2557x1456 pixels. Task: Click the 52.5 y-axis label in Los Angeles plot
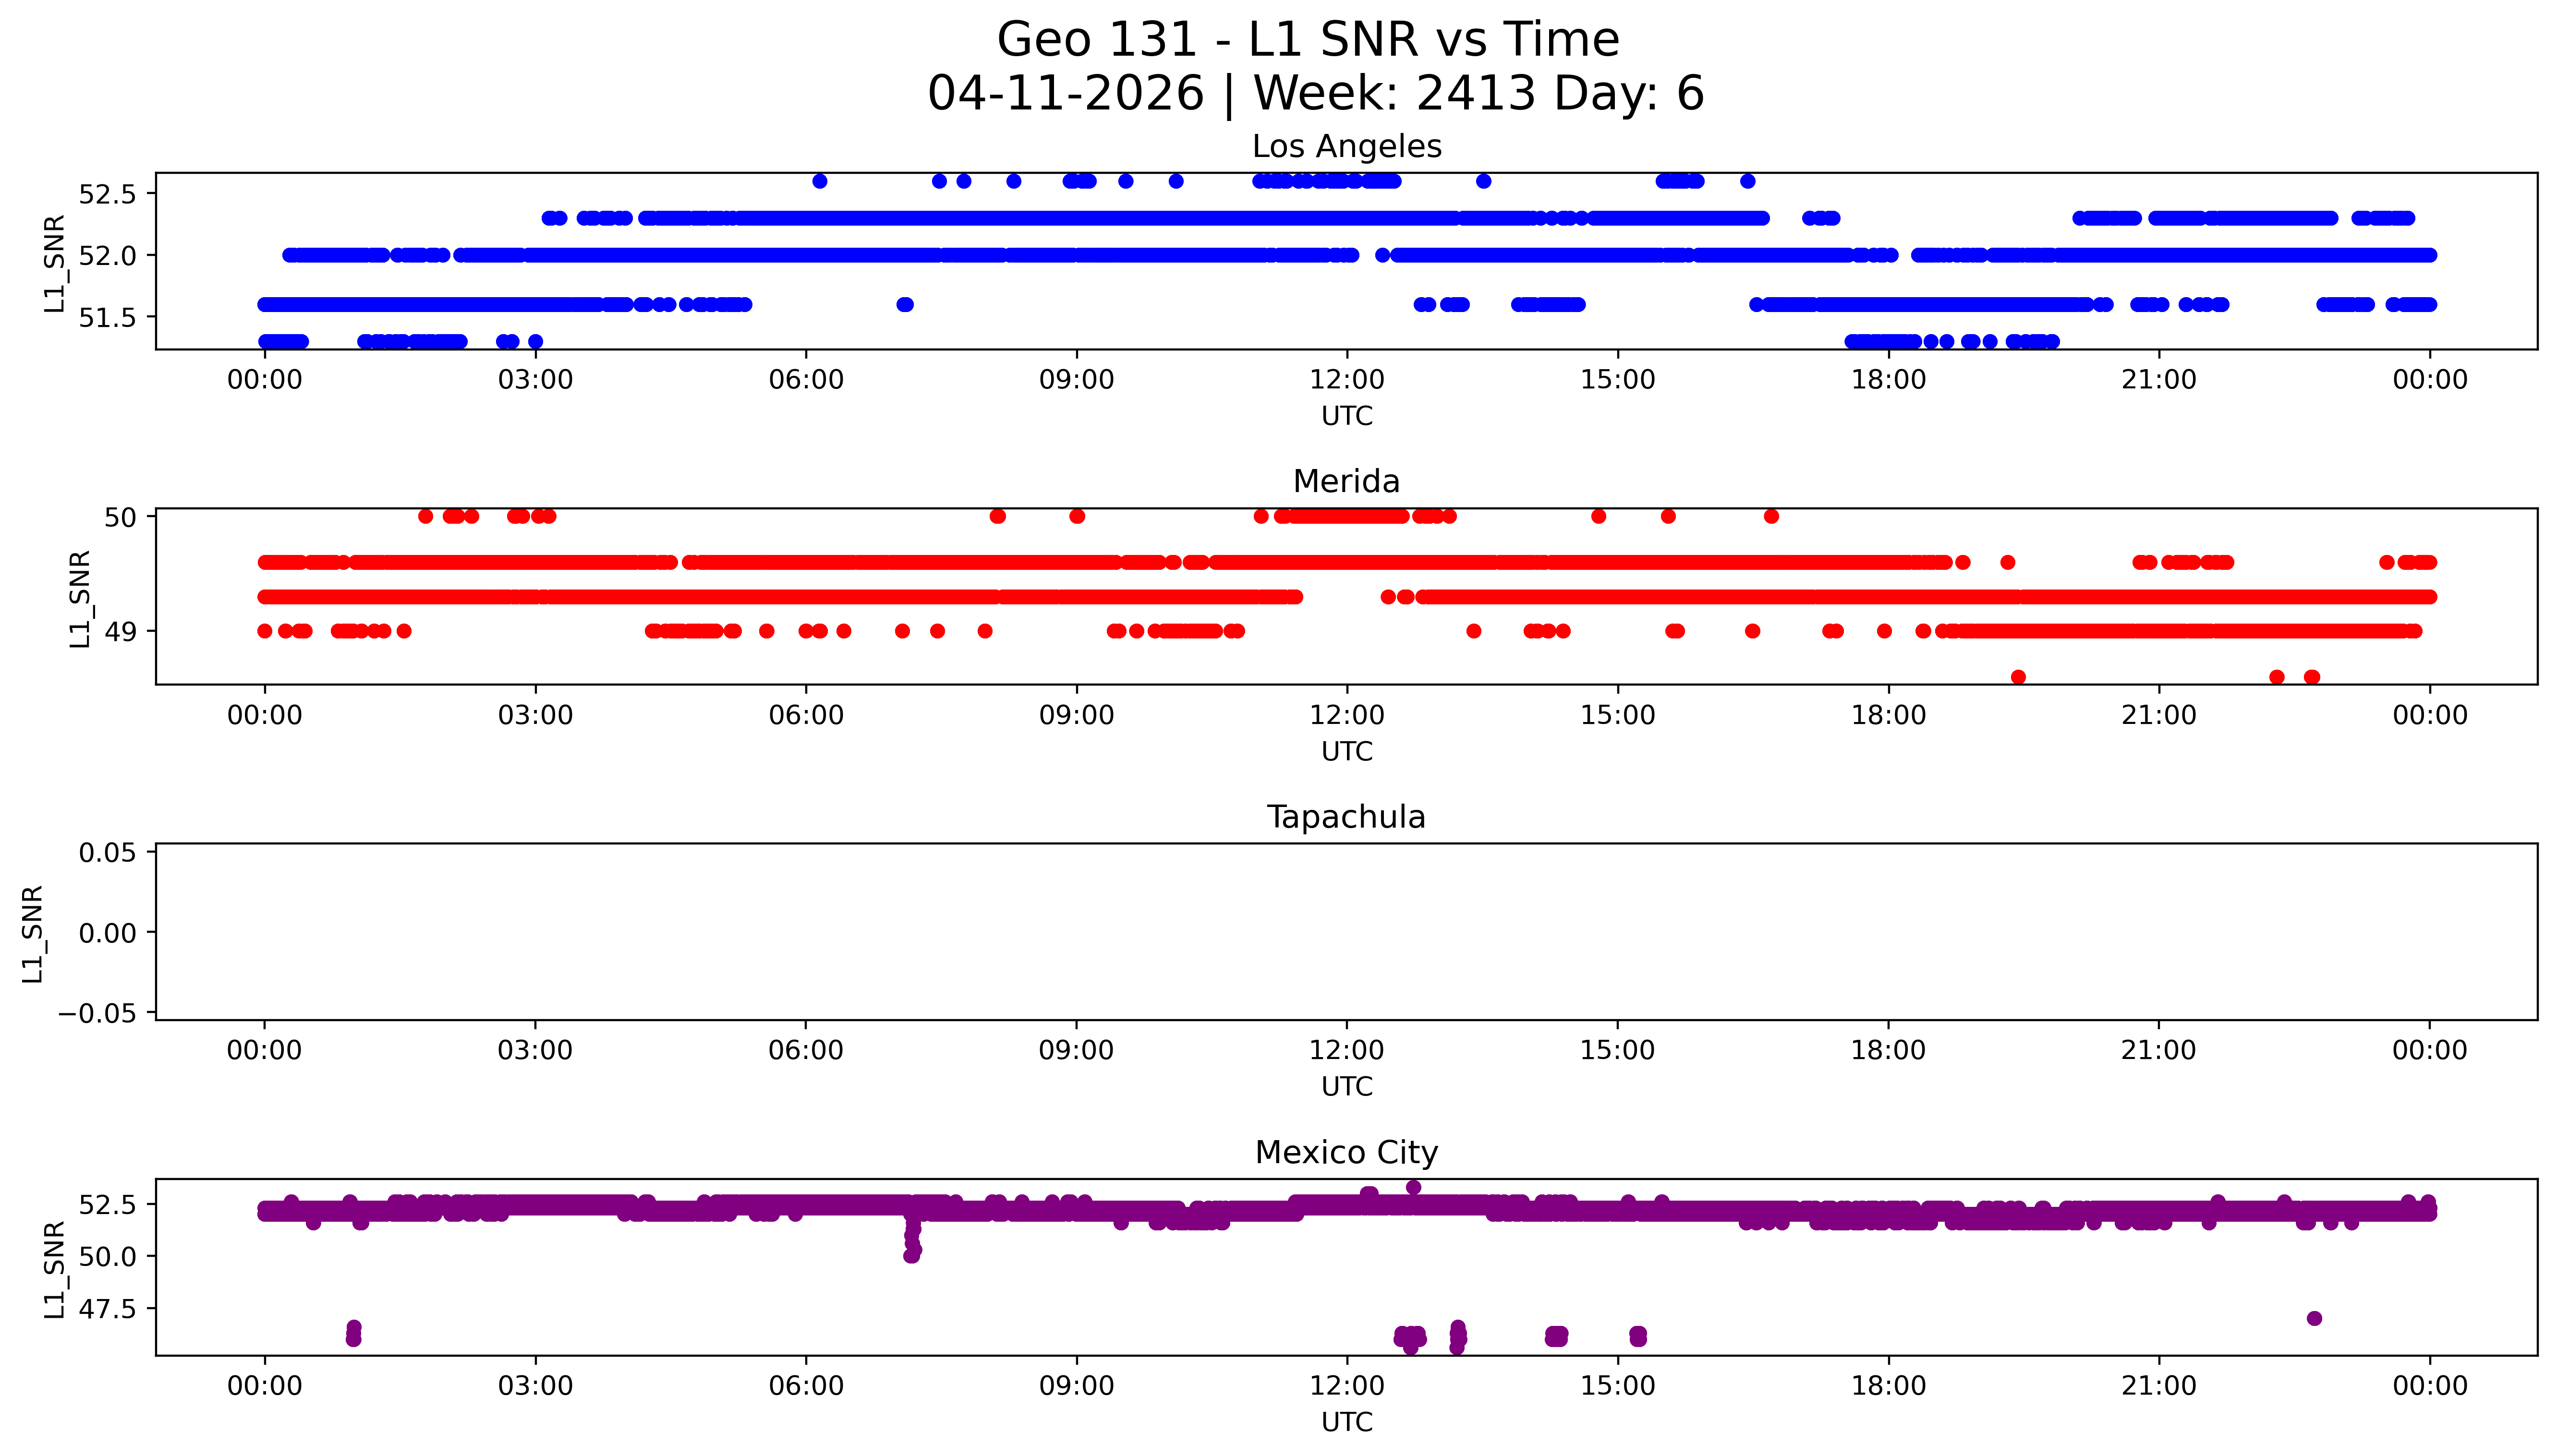tap(106, 194)
